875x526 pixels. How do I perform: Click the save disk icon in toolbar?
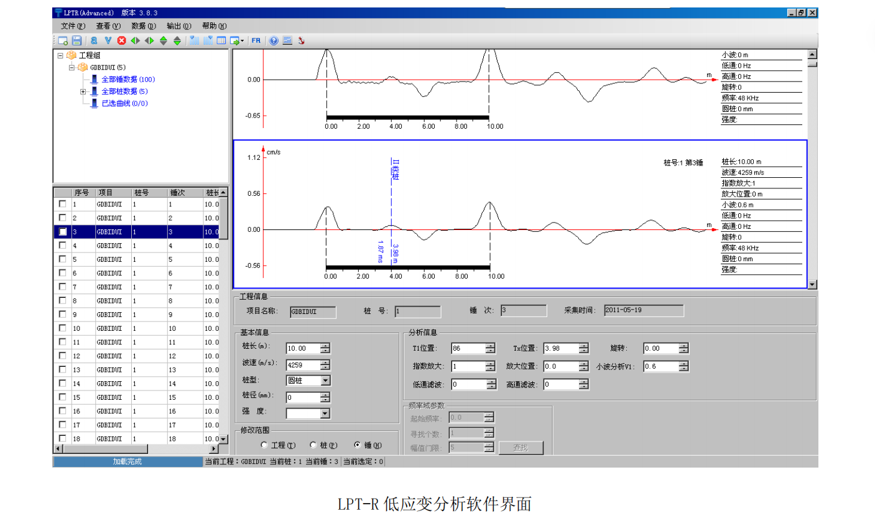pyautogui.click(x=76, y=40)
